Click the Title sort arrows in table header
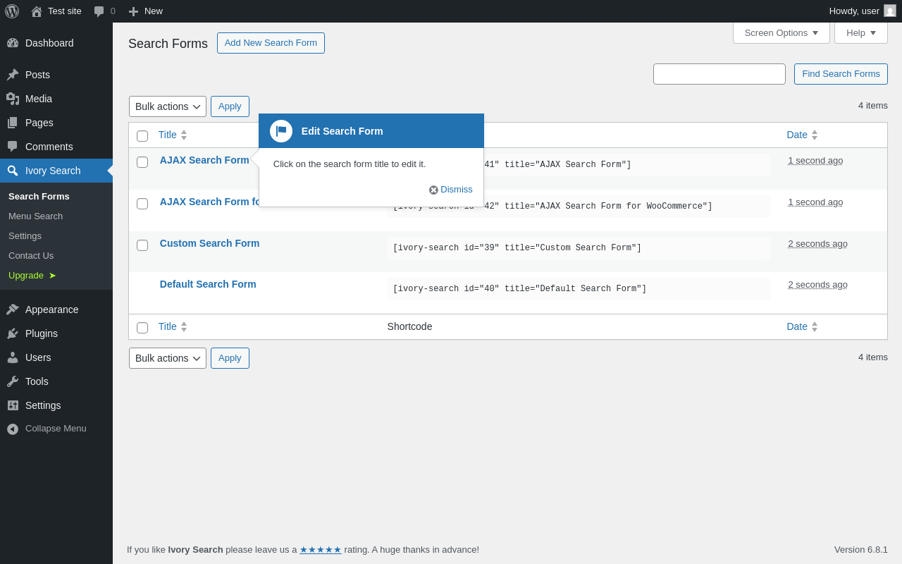The width and height of the screenshot is (902, 564). [x=184, y=135]
